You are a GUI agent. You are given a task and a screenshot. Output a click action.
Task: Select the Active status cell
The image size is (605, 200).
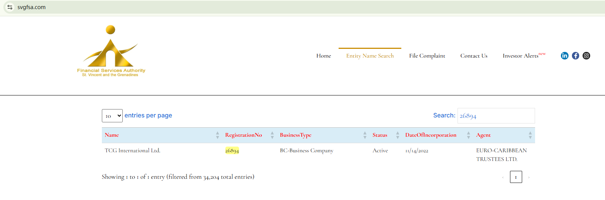(380, 151)
